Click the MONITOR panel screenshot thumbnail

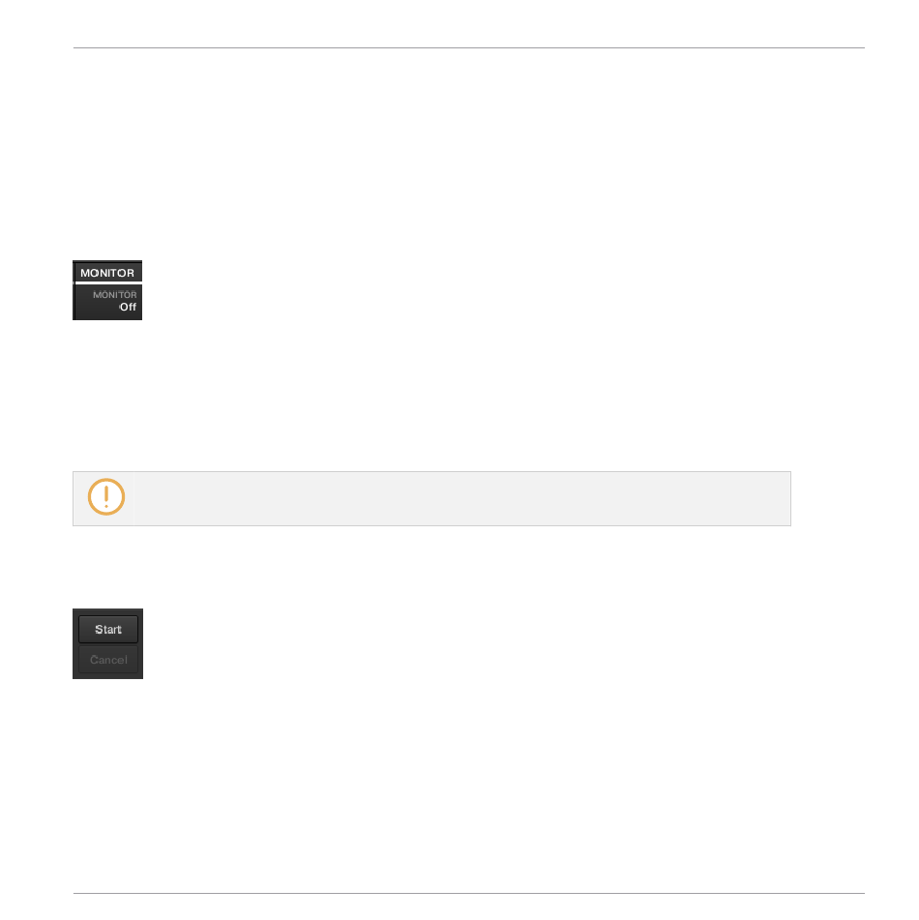tap(107, 290)
